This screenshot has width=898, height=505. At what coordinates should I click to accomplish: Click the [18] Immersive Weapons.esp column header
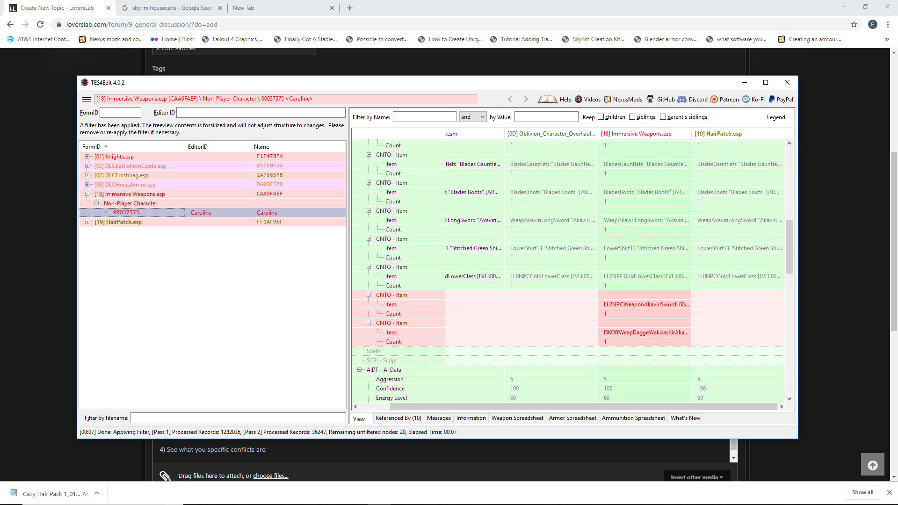click(x=645, y=134)
